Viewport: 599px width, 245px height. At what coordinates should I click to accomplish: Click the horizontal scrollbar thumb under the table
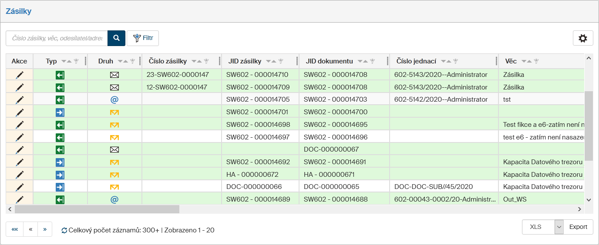point(97,209)
